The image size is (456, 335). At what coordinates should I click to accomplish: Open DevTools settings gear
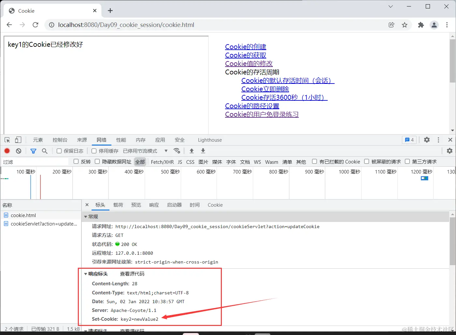pos(427,140)
